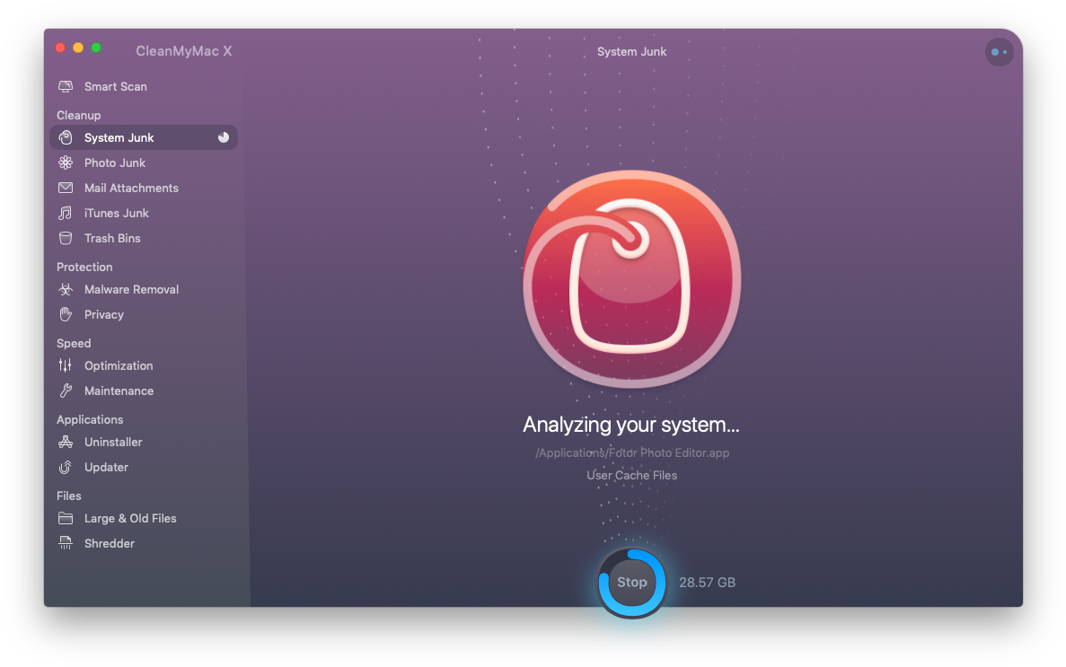1066x667 pixels.
Task: Click the large red System Junk logo
Action: (631, 279)
